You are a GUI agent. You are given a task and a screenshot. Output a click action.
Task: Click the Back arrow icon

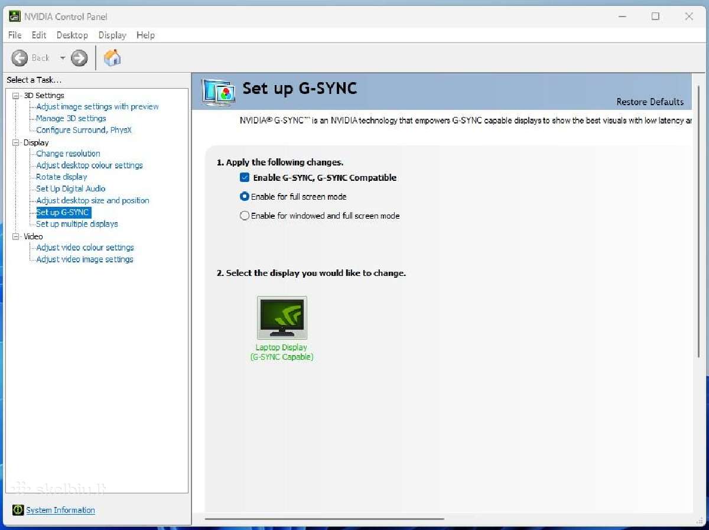click(x=19, y=57)
